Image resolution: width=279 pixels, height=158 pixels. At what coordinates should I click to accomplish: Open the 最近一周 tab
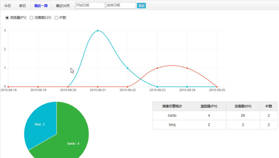click(41, 6)
